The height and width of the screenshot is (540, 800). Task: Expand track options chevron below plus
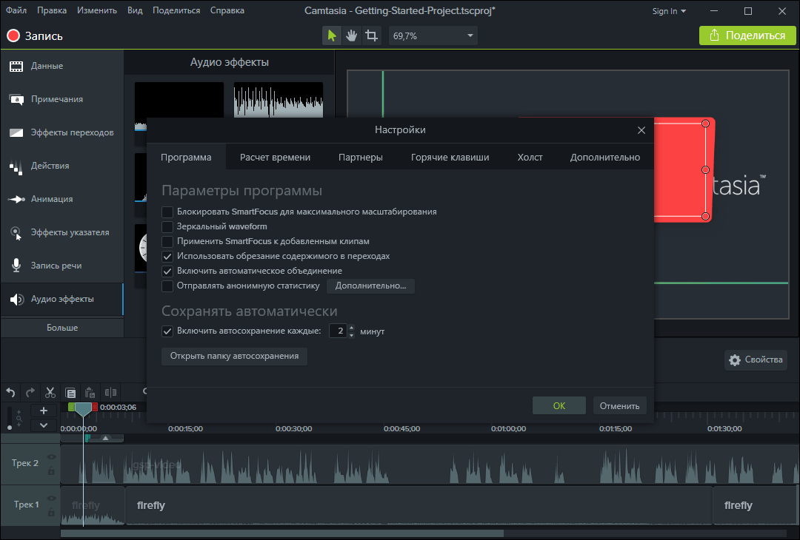(x=44, y=425)
